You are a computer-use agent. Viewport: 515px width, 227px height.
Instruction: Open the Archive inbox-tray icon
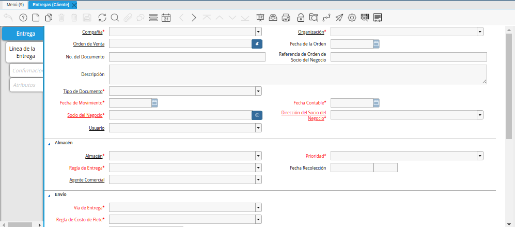click(x=273, y=18)
